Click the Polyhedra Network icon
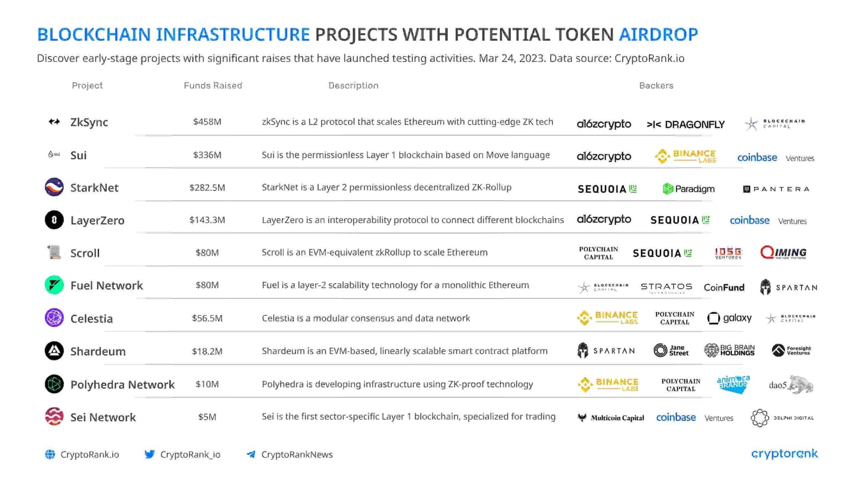Viewport: 851px width, 478px height. click(x=54, y=384)
